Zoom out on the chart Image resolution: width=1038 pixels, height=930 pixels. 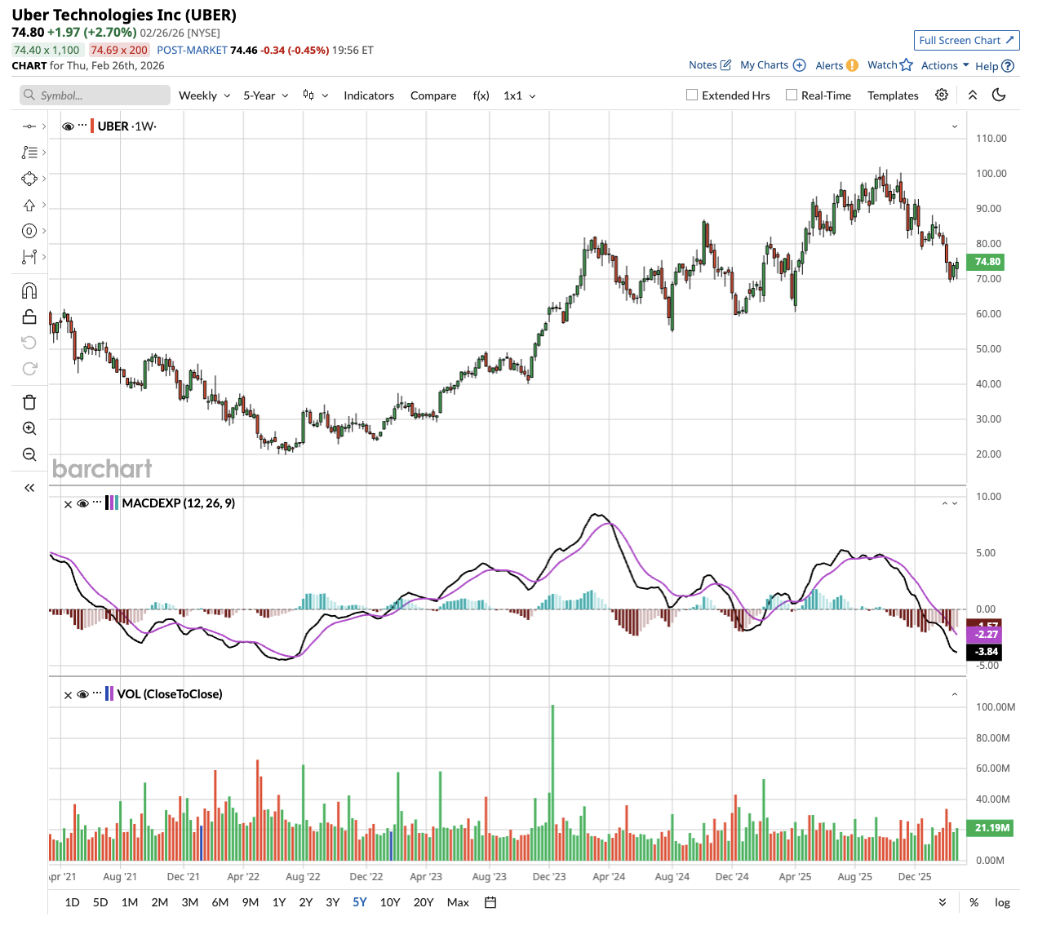click(29, 454)
